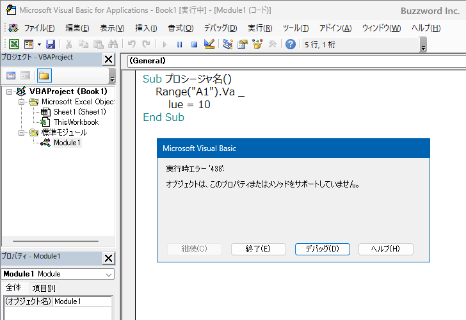Open the 挿入(I) menu
Viewport: 466px width, 320px height.
tap(146, 28)
